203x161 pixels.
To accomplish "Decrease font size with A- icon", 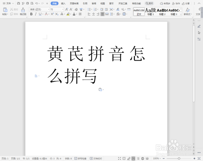I will [x=71, y=9].
